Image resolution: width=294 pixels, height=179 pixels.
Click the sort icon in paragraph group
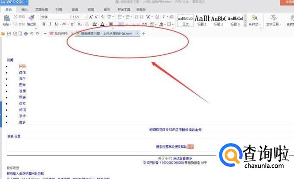tap(157, 17)
